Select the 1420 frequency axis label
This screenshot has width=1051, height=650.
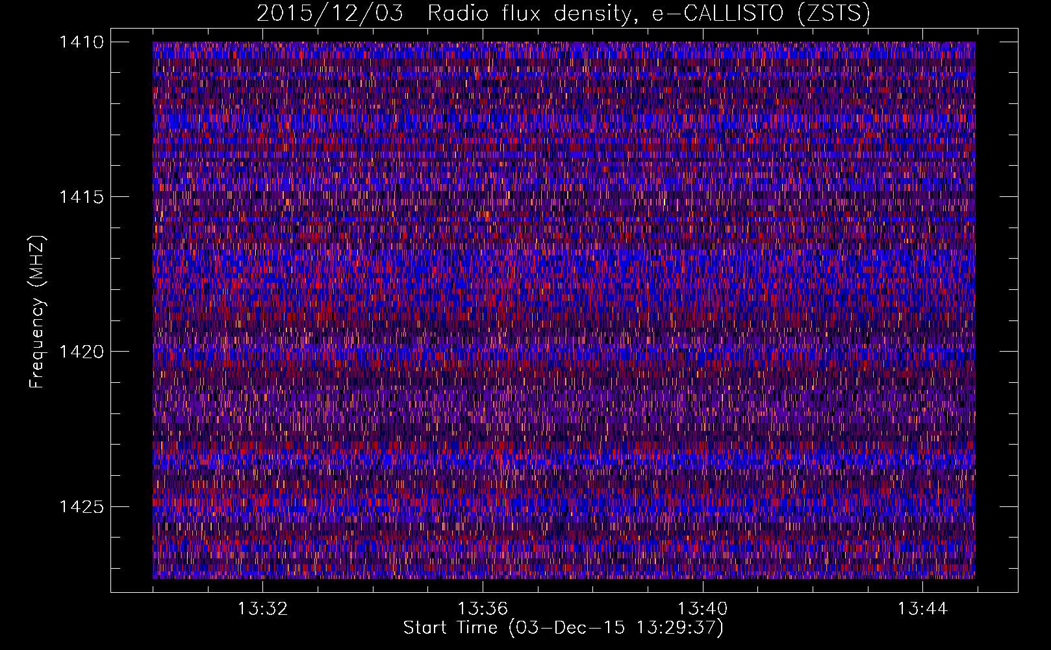pyautogui.click(x=81, y=352)
